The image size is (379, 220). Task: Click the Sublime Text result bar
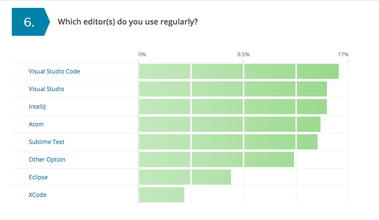pyautogui.click(x=228, y=142)
